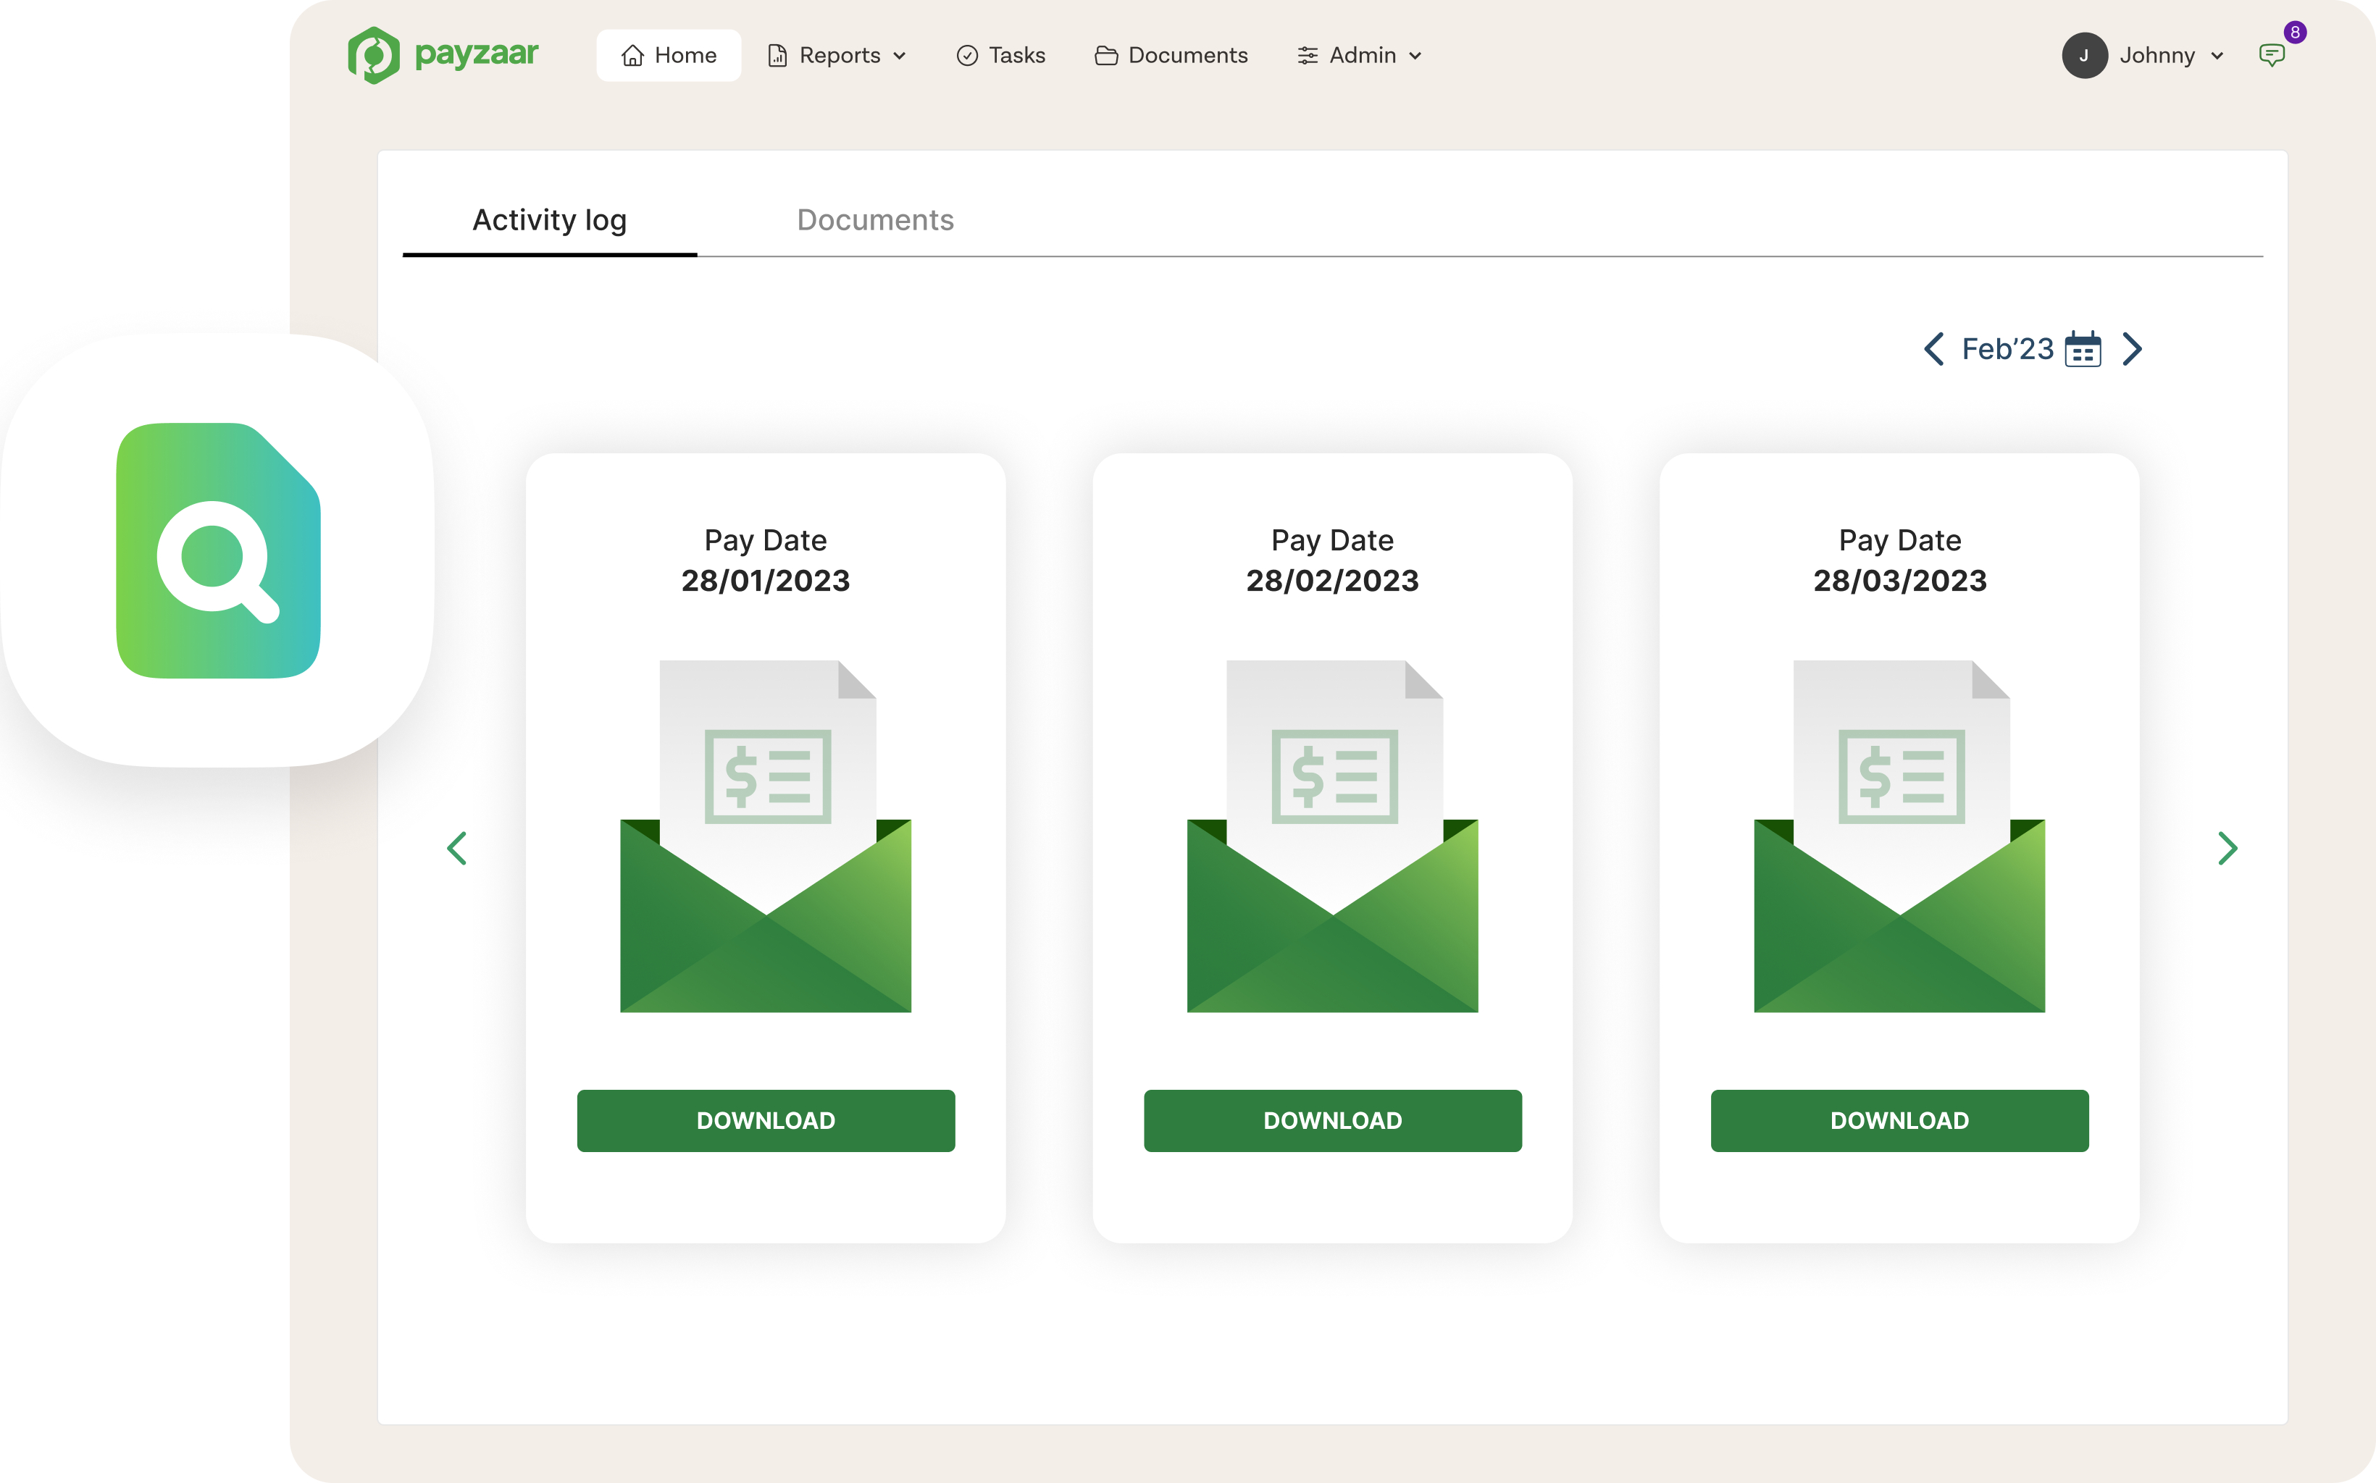Show next payslips with right carousel arrow
This screenshot has width=2376, height=1483.
[x=2228, y=849]
